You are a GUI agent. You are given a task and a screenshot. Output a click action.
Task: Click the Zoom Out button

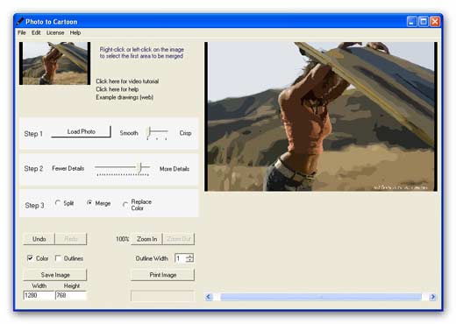point(179,239)
